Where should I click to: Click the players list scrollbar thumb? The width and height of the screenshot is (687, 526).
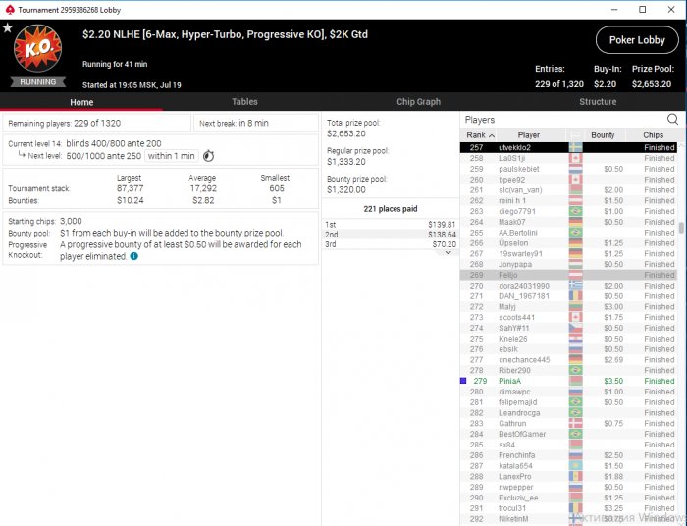coord(681,228)
